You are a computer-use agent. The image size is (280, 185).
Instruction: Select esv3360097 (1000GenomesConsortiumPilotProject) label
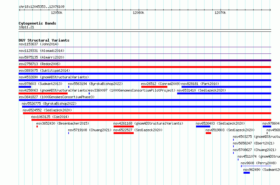132,90
